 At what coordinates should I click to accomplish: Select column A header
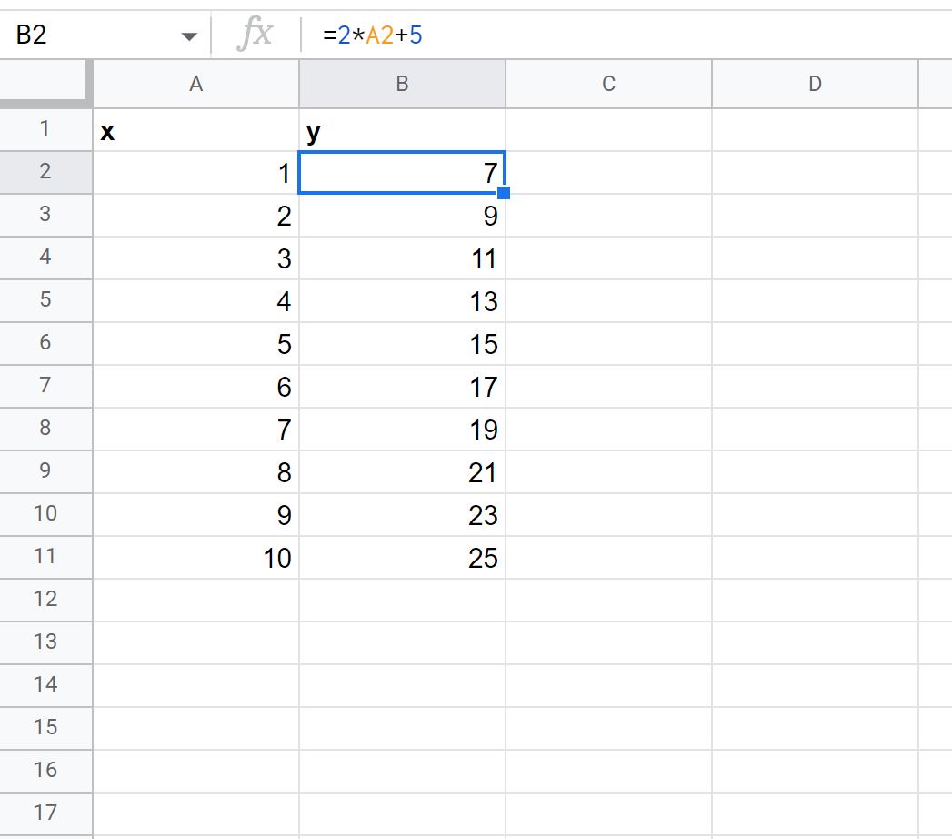coord(195,84)
